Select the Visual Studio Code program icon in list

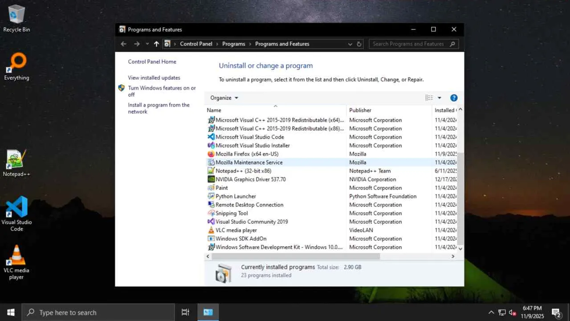(x=211, y=137)
